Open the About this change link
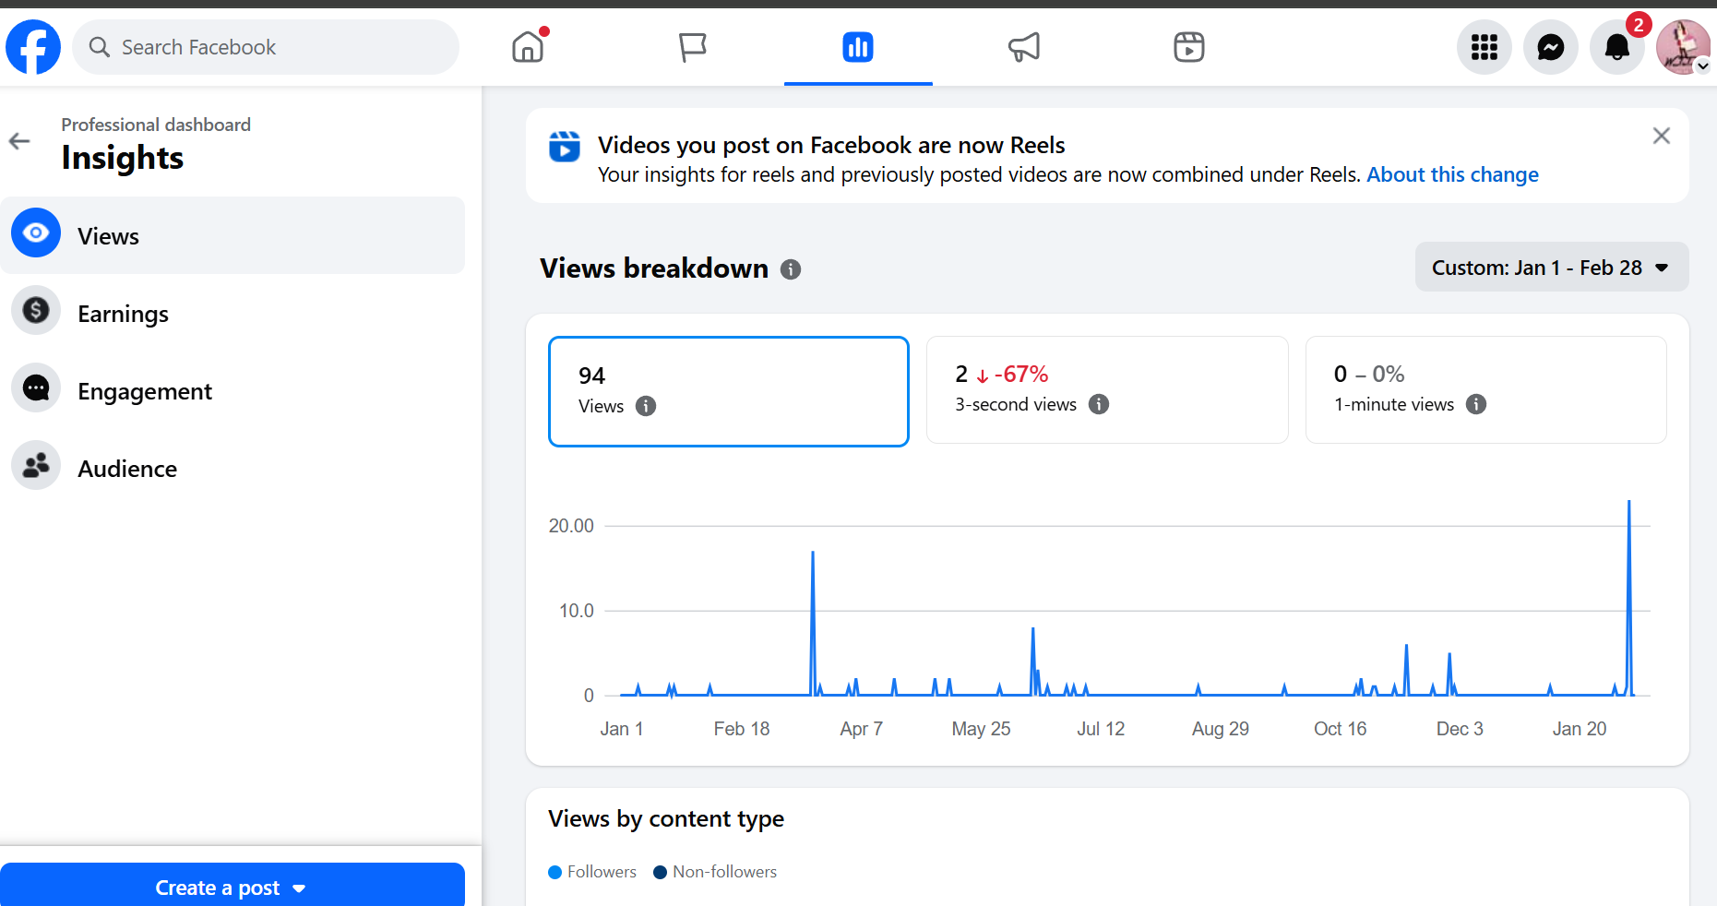The image size is (1717, 906). click(x=1452, y=174)
